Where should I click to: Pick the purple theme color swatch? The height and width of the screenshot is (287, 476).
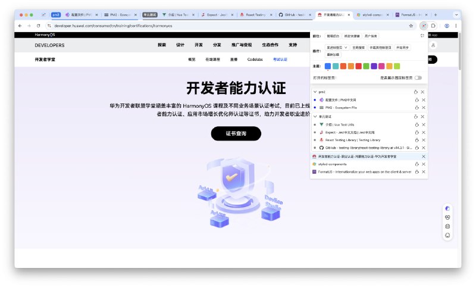point(374,66)
